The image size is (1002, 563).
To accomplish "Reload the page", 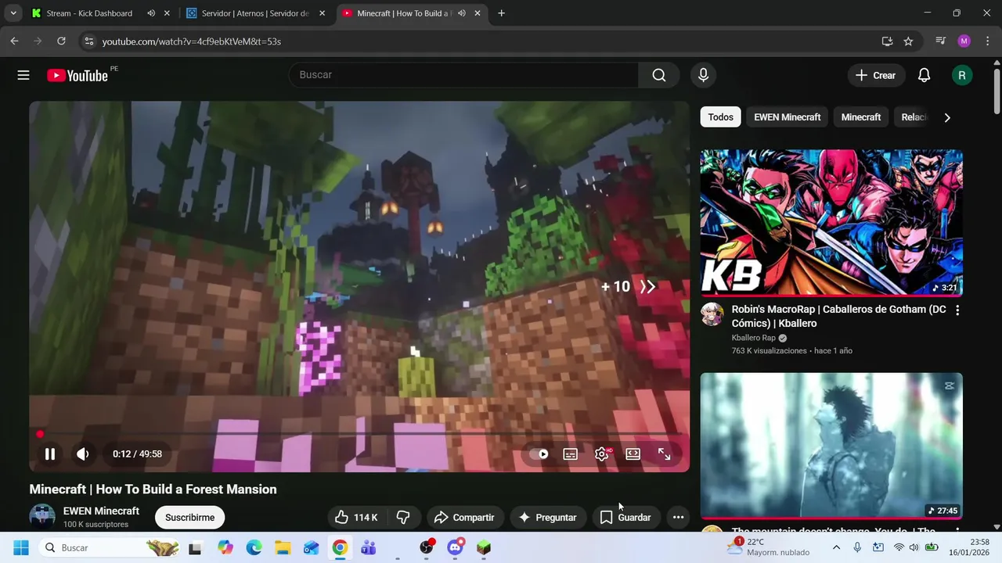I will 61,41.
